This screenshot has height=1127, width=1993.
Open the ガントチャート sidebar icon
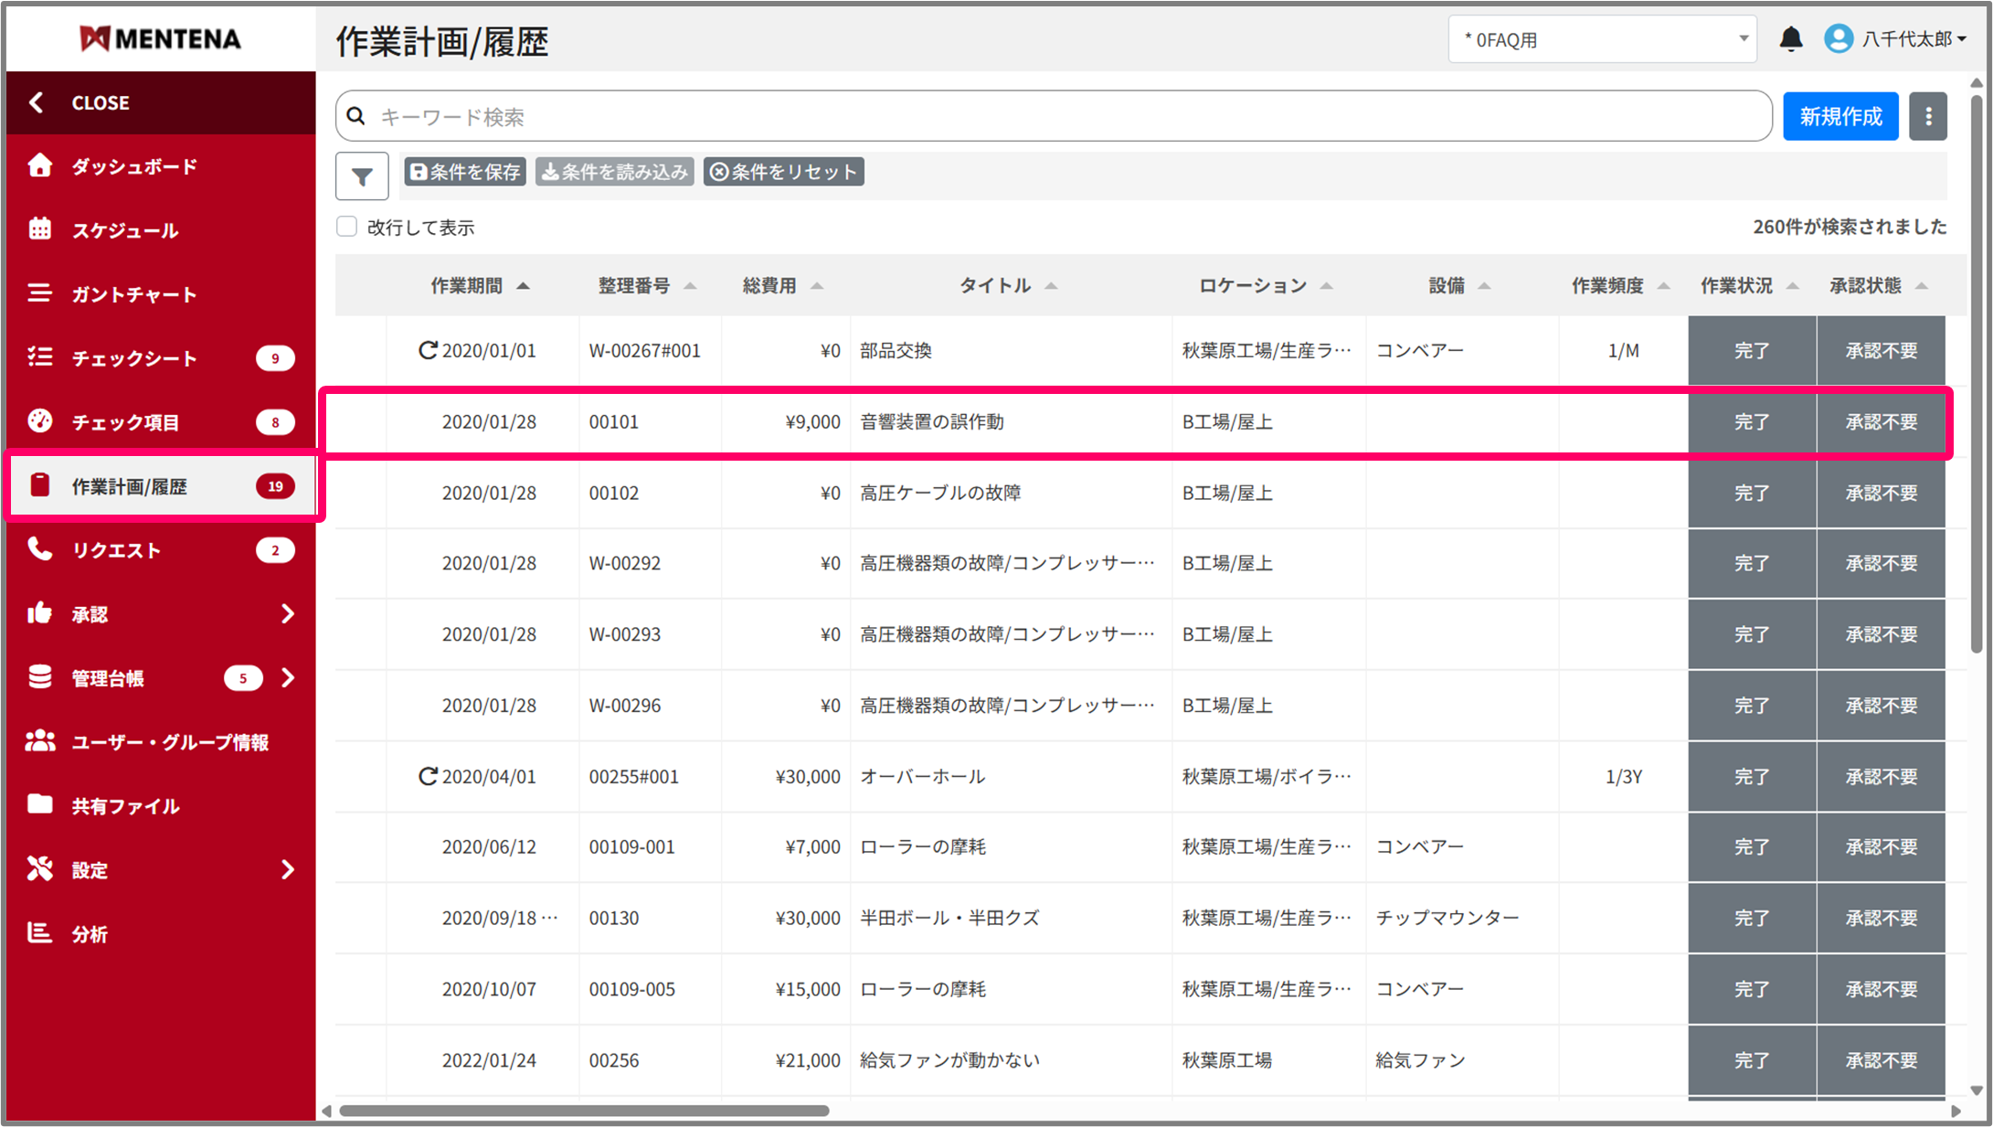click(39, 293)
